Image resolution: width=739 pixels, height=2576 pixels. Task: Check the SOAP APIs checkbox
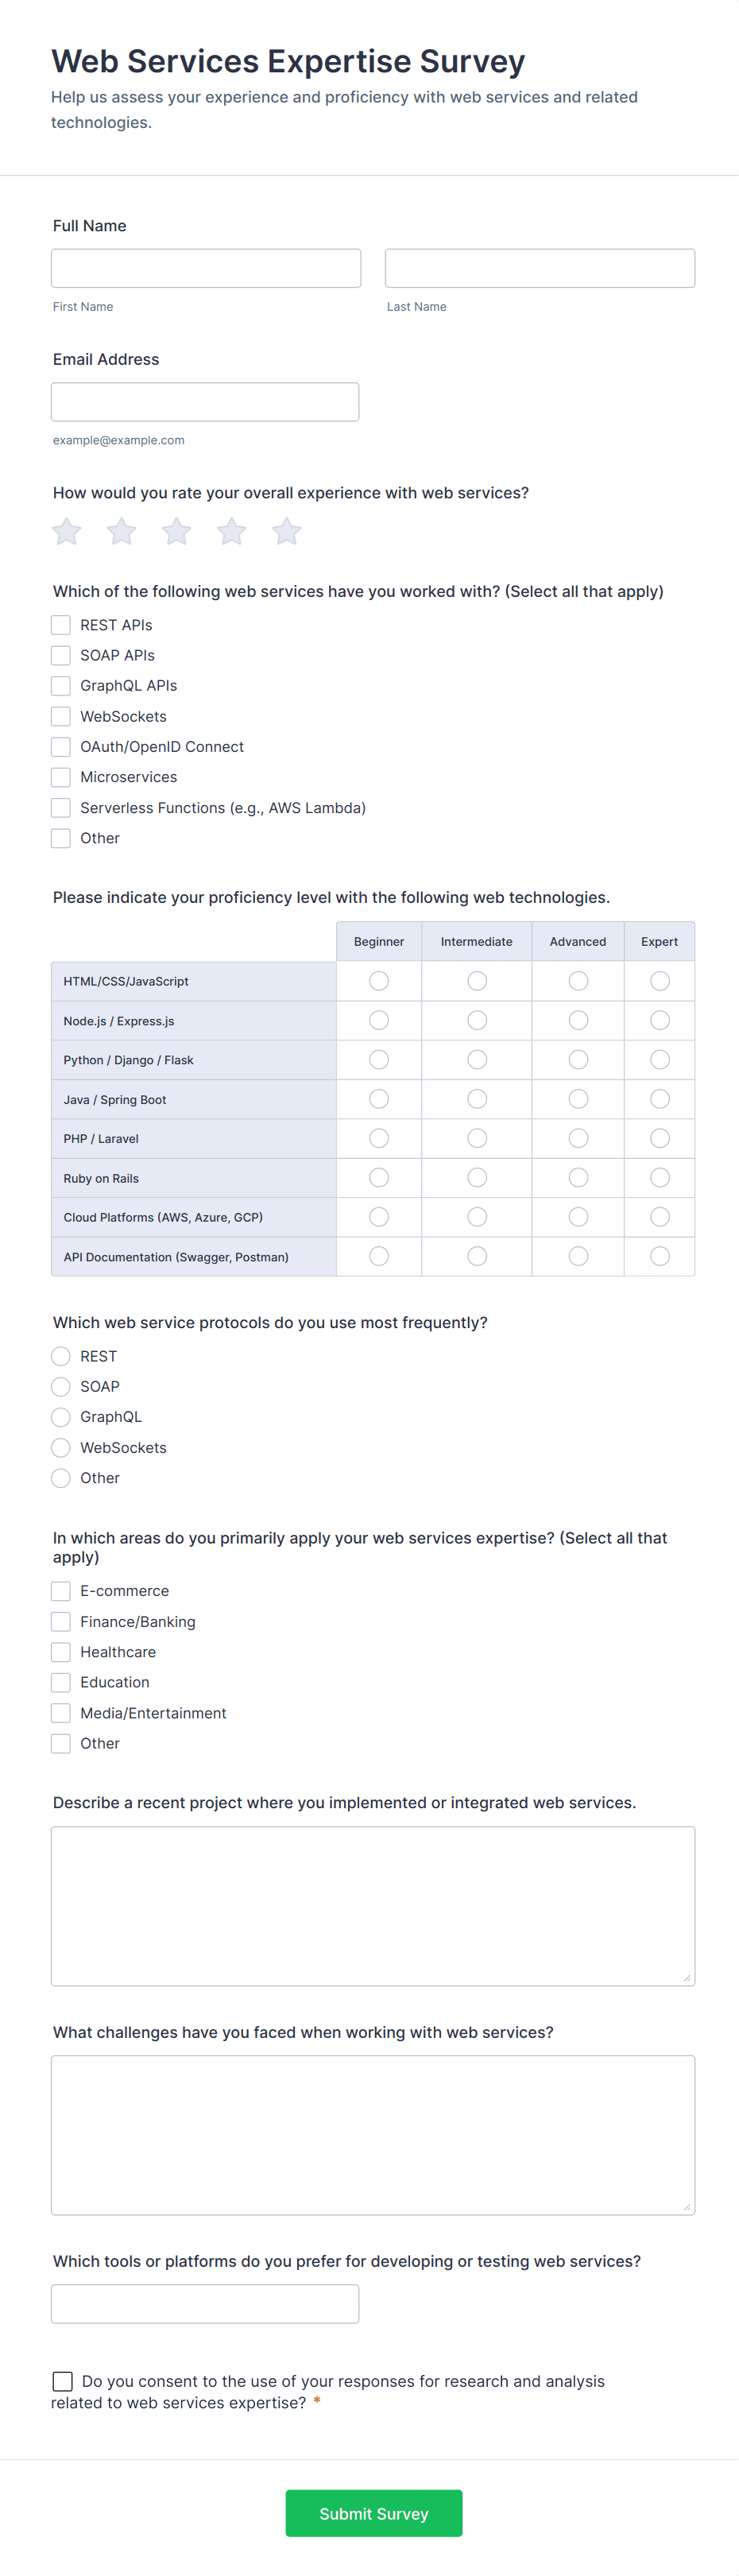click(x=60, y=655)
